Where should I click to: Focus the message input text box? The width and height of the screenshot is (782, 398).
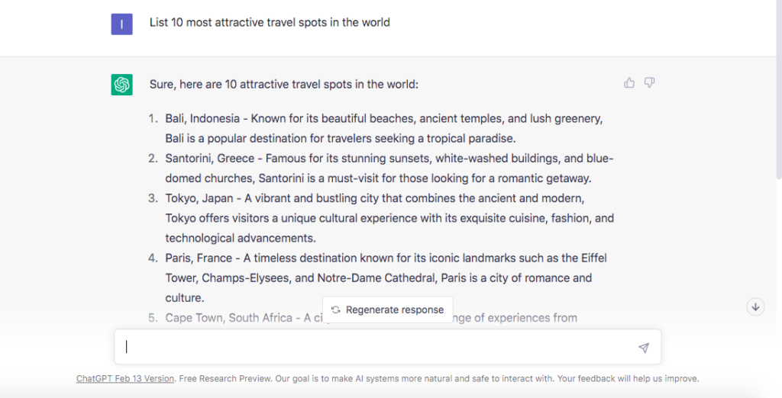coord(382,347)
